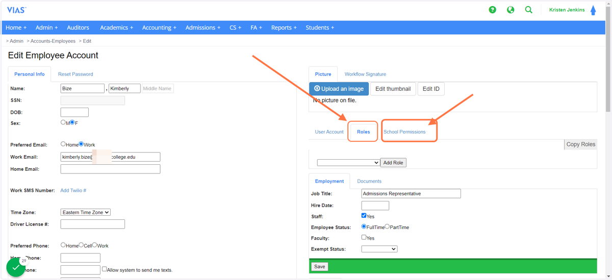612x280 pixels.
Task: Select the M sex radio button
Action: pyautogui.click(x=63, y=122)
